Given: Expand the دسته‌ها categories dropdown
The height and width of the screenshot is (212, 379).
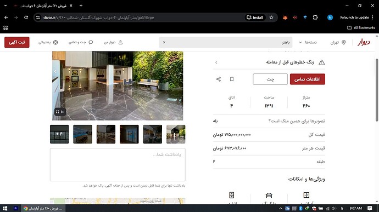Looking at the screenshot, I should point(308,42).
